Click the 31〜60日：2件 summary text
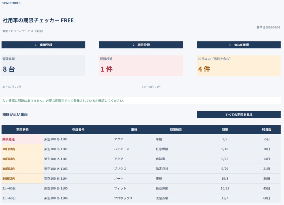This screenshot has height=205, width=284. point(12,87)
